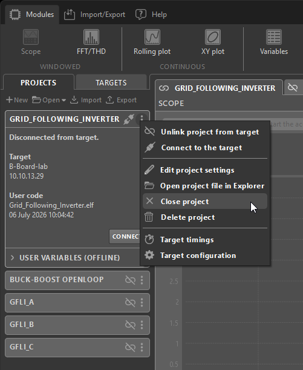This screenshot has width=303, height=370.
Task: Open the XY plot module
Action: (x=213, y=42)
